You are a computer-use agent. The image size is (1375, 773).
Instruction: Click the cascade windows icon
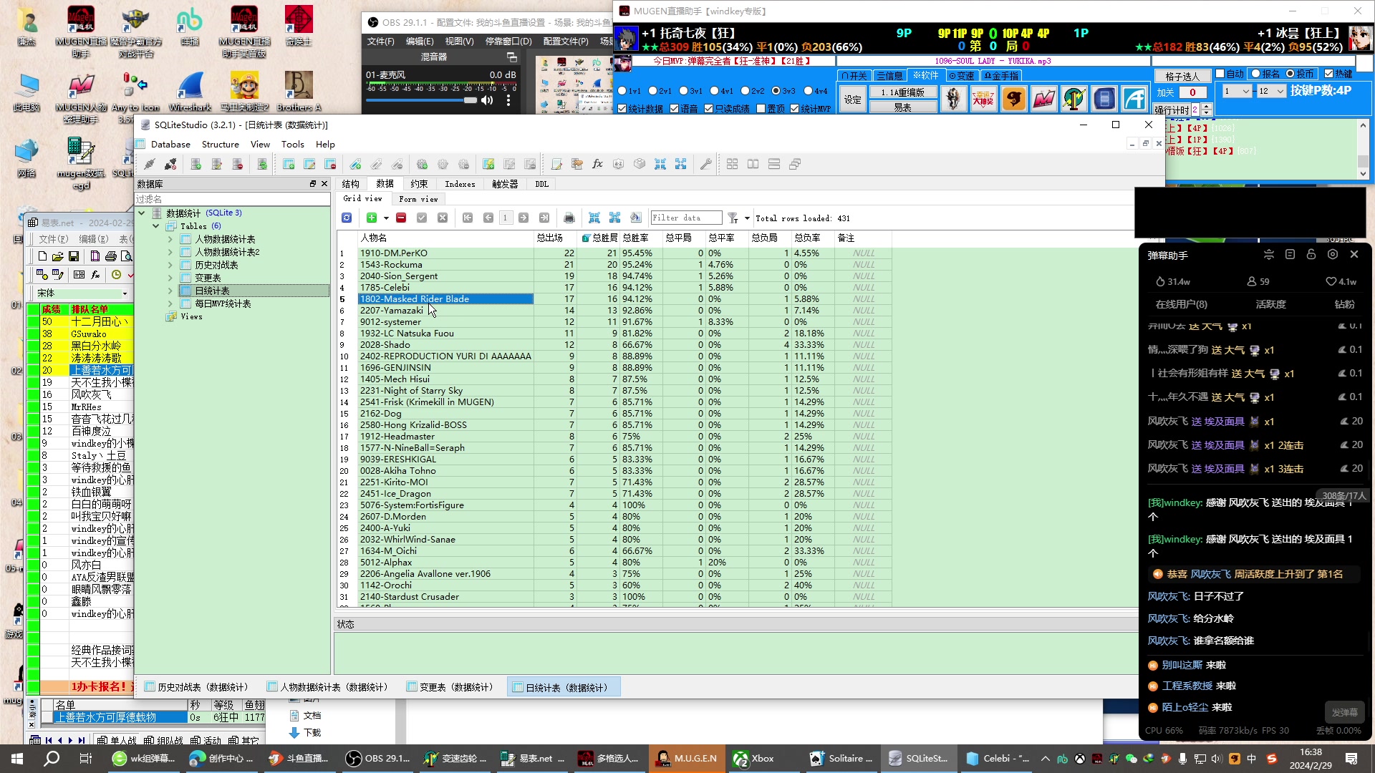[x=795, y=165]
